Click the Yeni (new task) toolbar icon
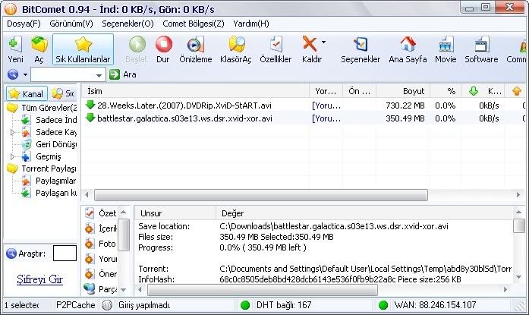The image size is (529, 315). (15, 45)
